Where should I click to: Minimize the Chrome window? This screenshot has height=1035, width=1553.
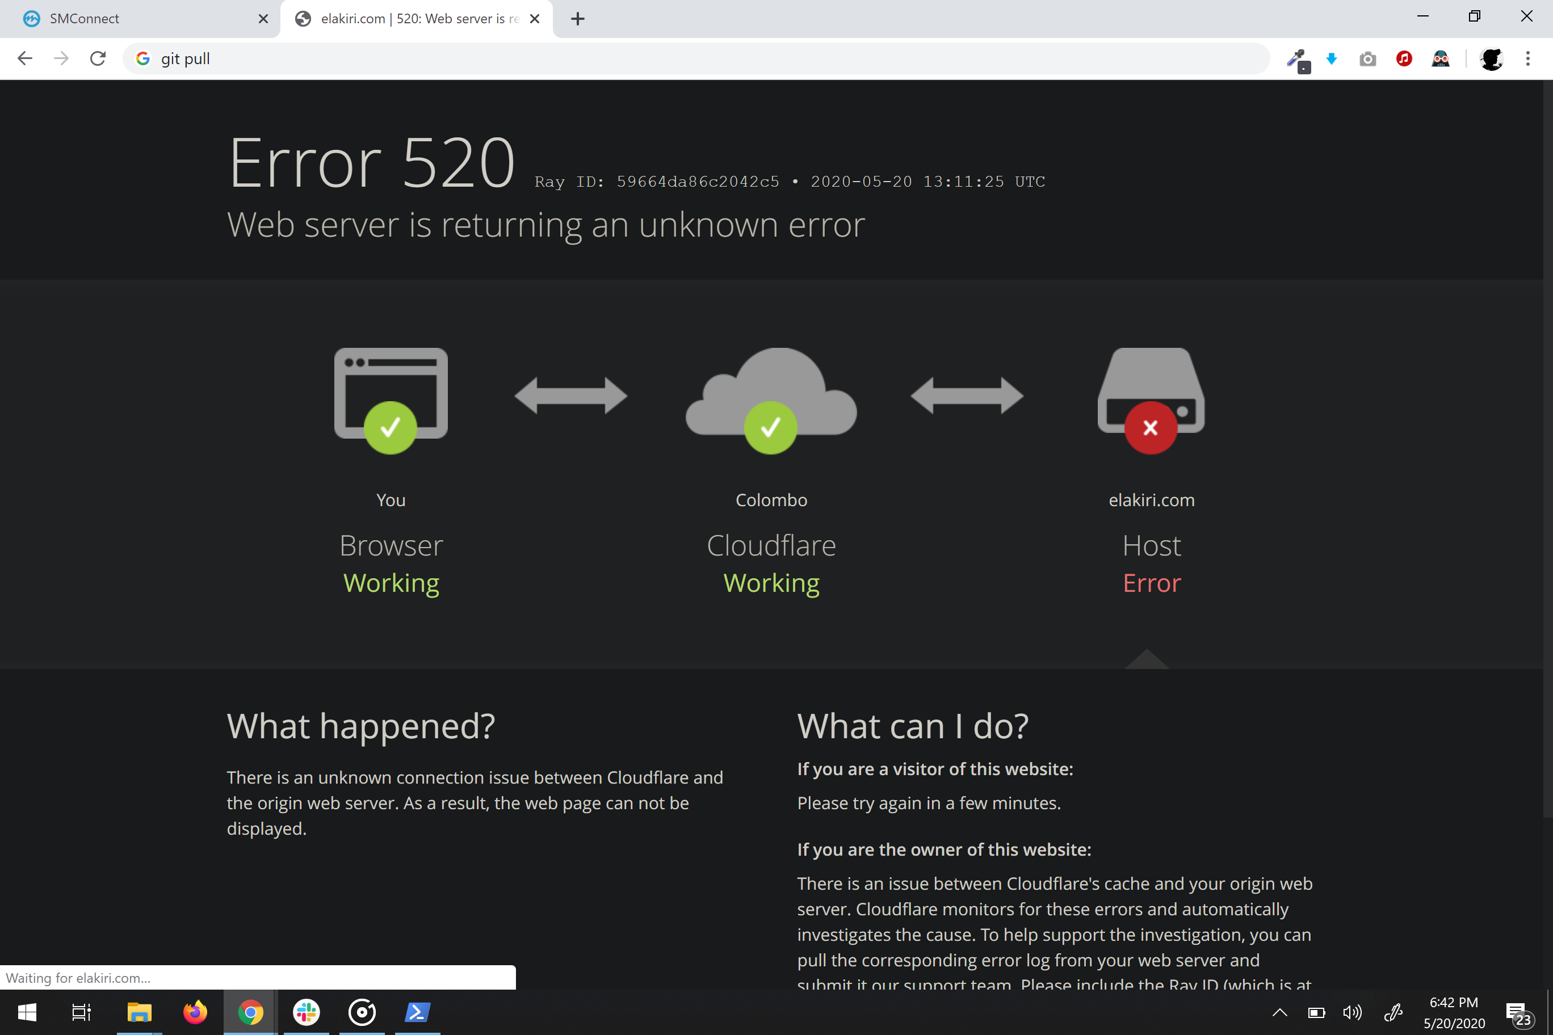click(x=1423, y=16)
